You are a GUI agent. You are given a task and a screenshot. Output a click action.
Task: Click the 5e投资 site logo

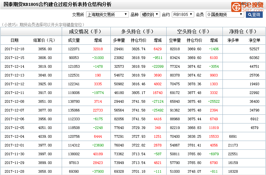[x=247, y=7]
